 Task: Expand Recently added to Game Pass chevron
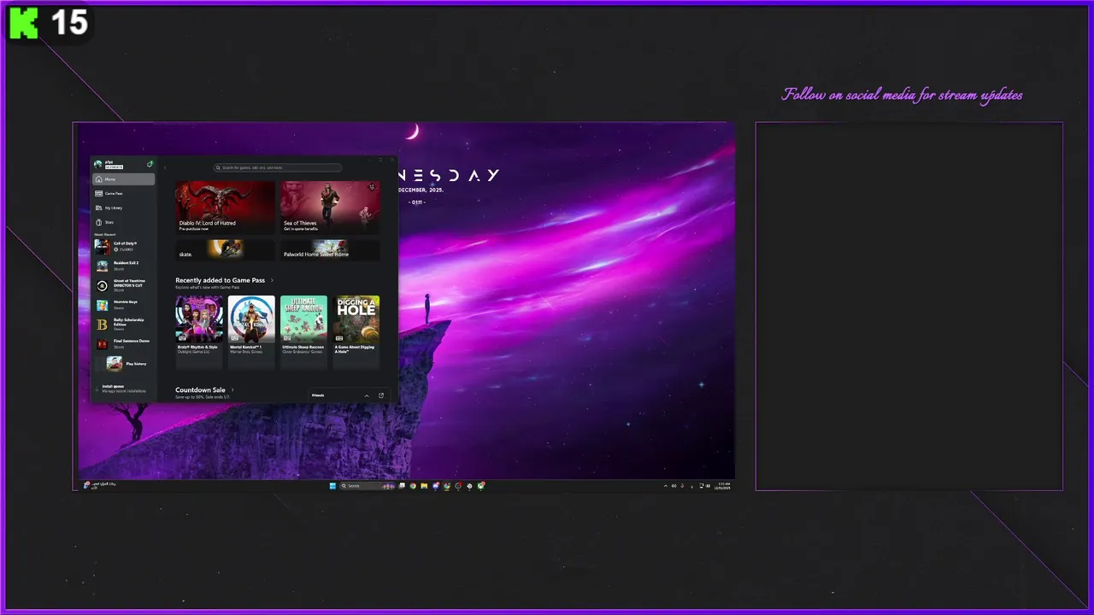(272, 280)
